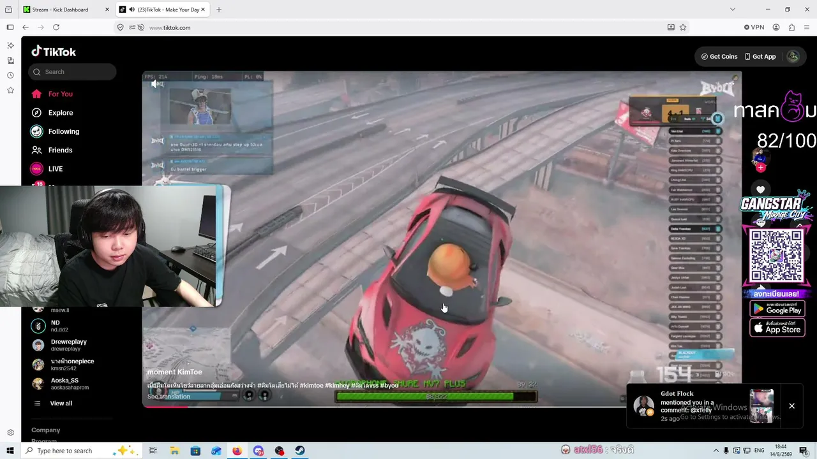This screenshot has width=817, height=459.
Task: Click the Company footer heading
Action: [46, 430]
